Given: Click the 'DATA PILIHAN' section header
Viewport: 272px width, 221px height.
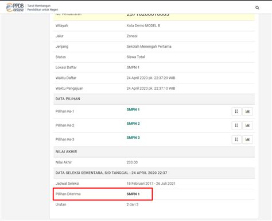Looking at the screenshot, I should tap(154, 99).
